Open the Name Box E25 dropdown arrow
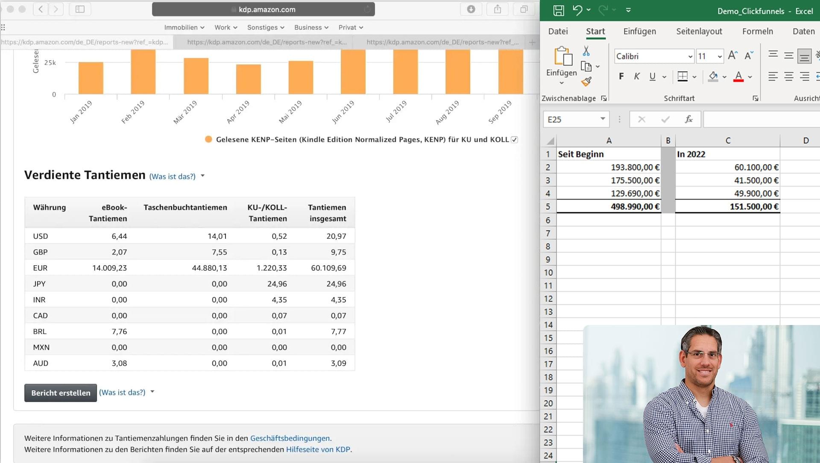Screen dimensions: 820x463 (x=603, y=119)
